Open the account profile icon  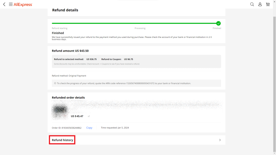click(260, 4)
